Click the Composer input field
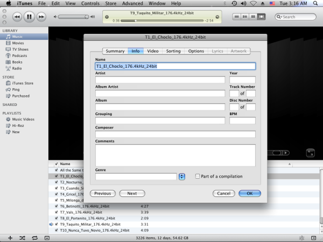 (175, 134)
